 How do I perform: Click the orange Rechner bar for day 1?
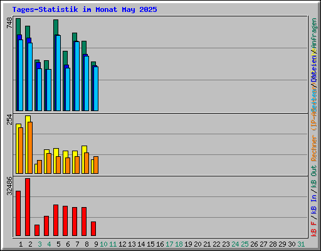[x=21, y=151]
